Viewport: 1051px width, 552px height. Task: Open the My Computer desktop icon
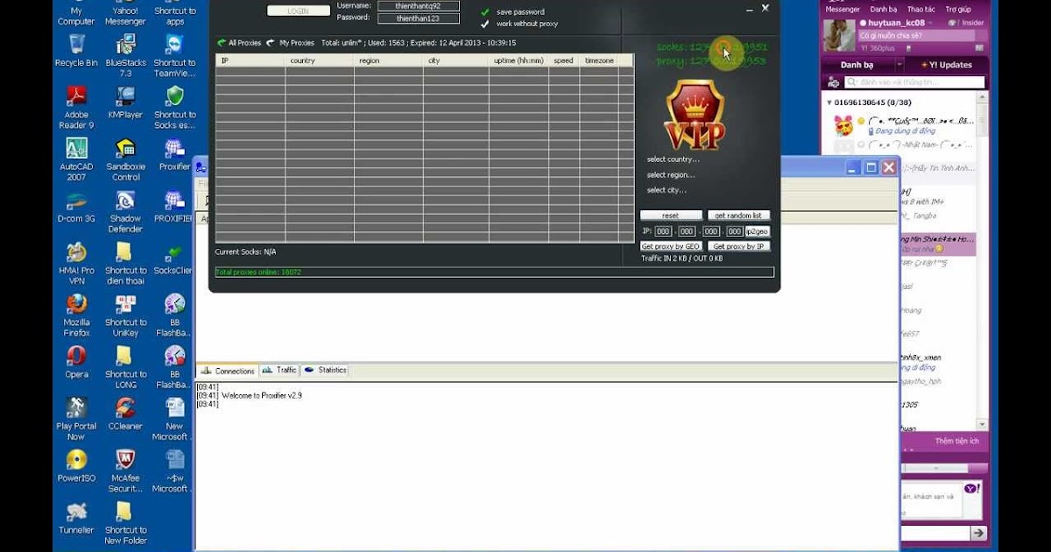click(76, 13)
